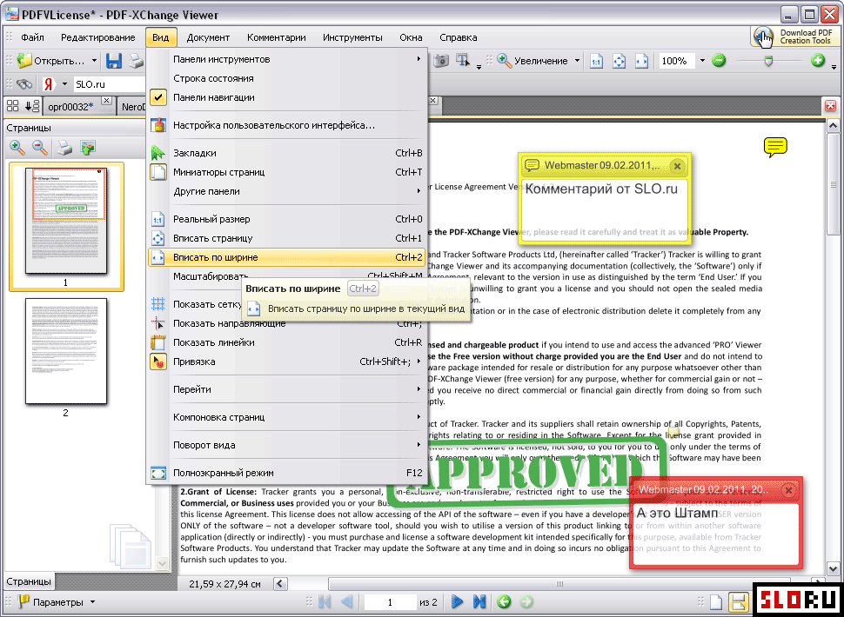Image resolution: width=844 pixels, height=617 pixels.
Task: Choose Вписать по ширине menu item
Action: pos(287,257)
